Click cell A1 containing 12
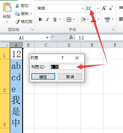 (x=16, y=53)
